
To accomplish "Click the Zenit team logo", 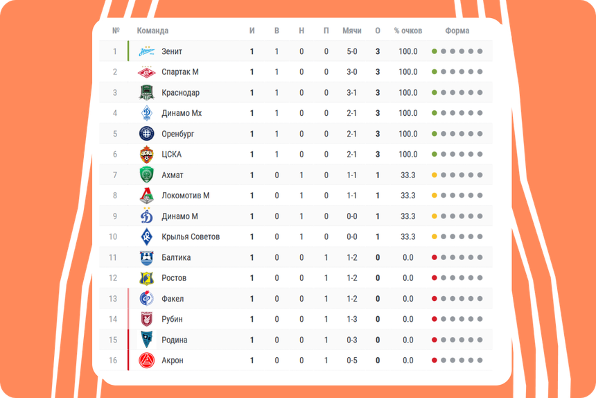I will [x=146, y=51].
